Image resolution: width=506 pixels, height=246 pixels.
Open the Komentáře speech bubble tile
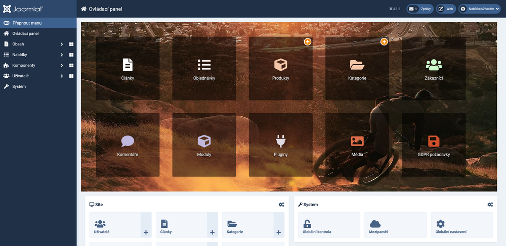pyautogui.click(x=128, y=145)
